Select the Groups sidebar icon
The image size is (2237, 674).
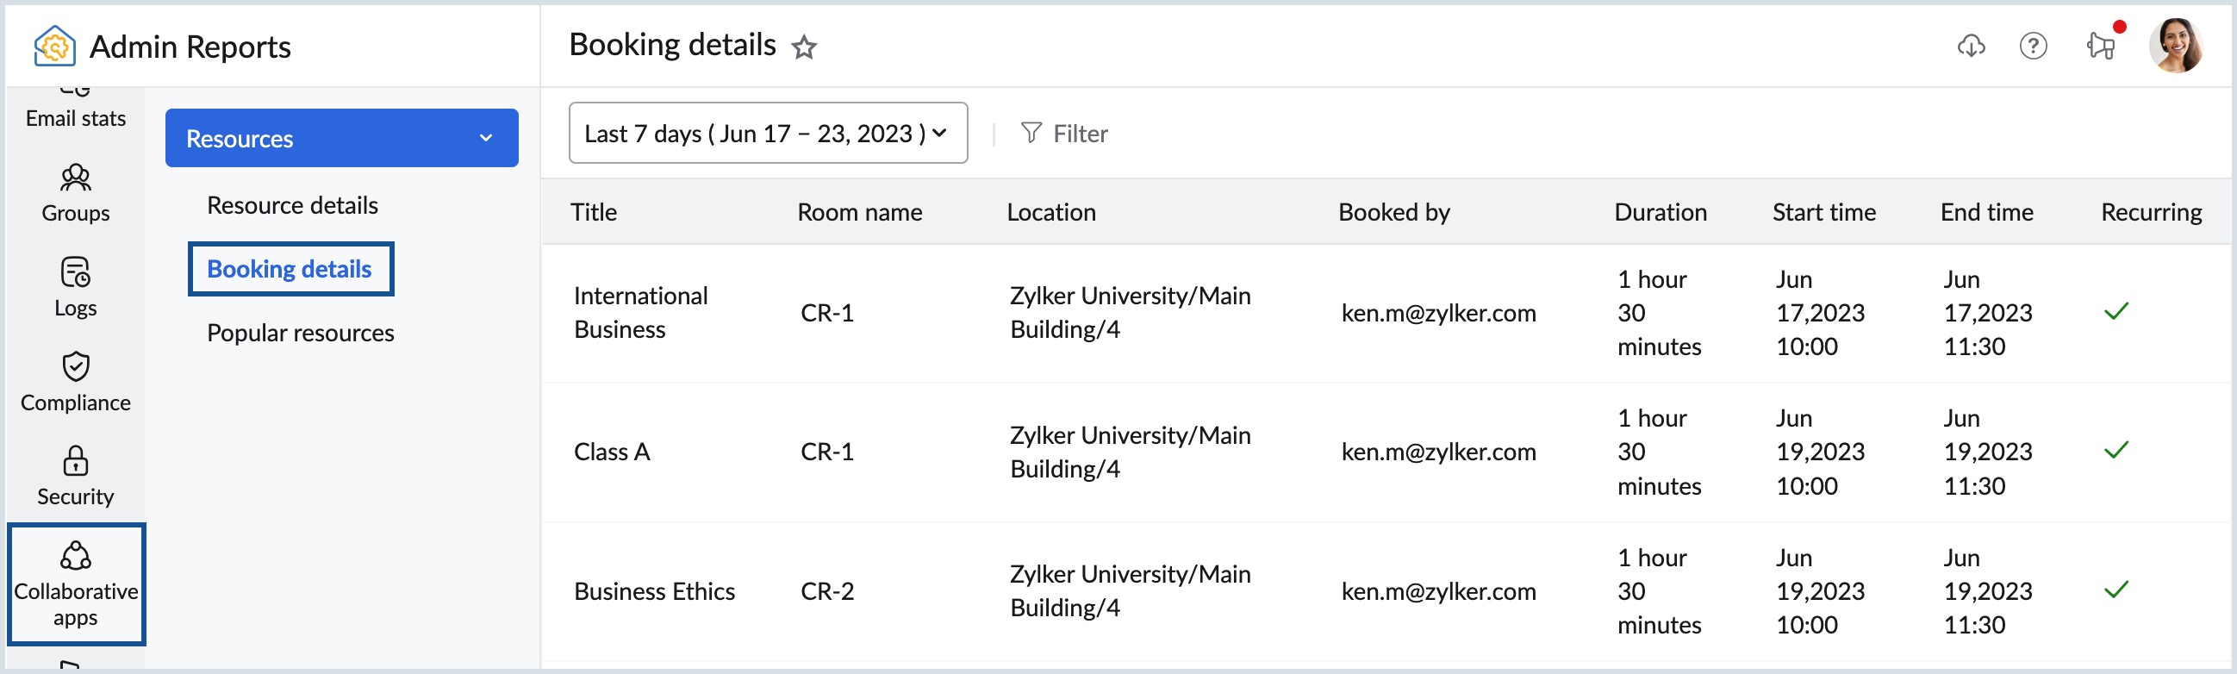coord(75,193)
